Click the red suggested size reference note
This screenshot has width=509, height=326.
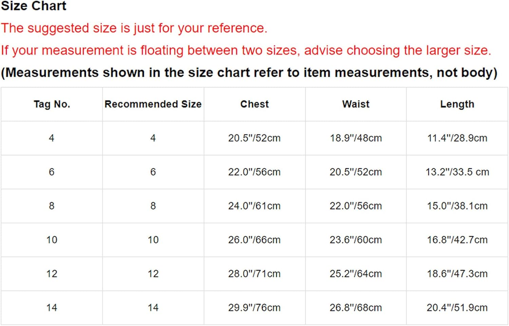(x=134, y=28)
